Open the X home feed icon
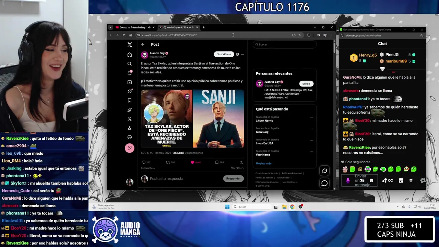Viewport: 439px width, 247px height. (129, 55)
